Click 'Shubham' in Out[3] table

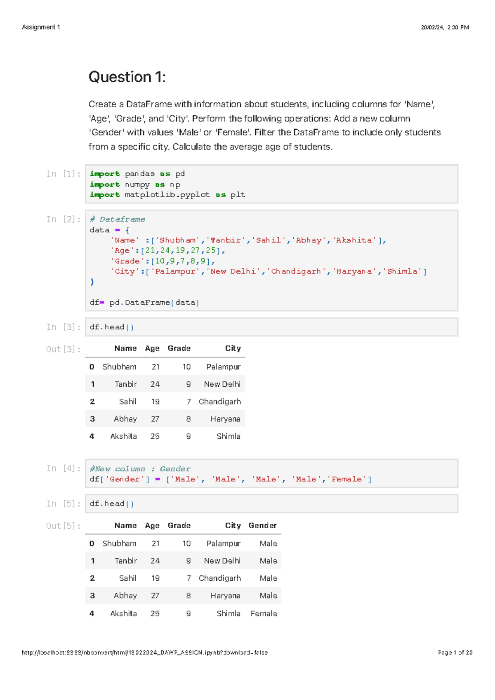[119, 367]
